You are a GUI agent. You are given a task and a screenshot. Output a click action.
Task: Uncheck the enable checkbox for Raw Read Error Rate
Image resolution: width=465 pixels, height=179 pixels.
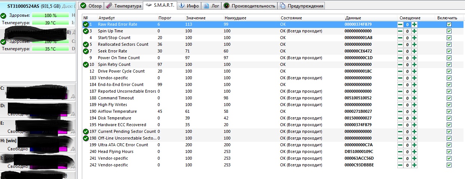[x=449, y=25]
